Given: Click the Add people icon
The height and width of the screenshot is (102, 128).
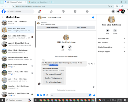Looking at the screenshot, I should (x=63, y=47).
